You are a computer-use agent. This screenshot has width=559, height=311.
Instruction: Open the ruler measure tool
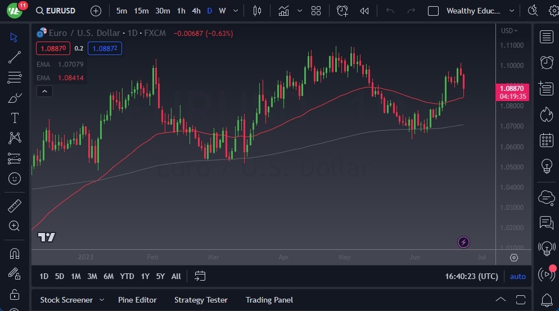tap(15, 206)
